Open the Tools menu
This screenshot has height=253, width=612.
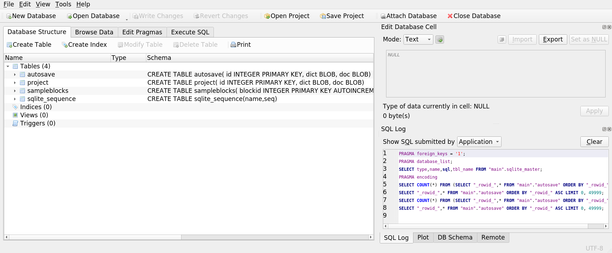tap(63, 4)
